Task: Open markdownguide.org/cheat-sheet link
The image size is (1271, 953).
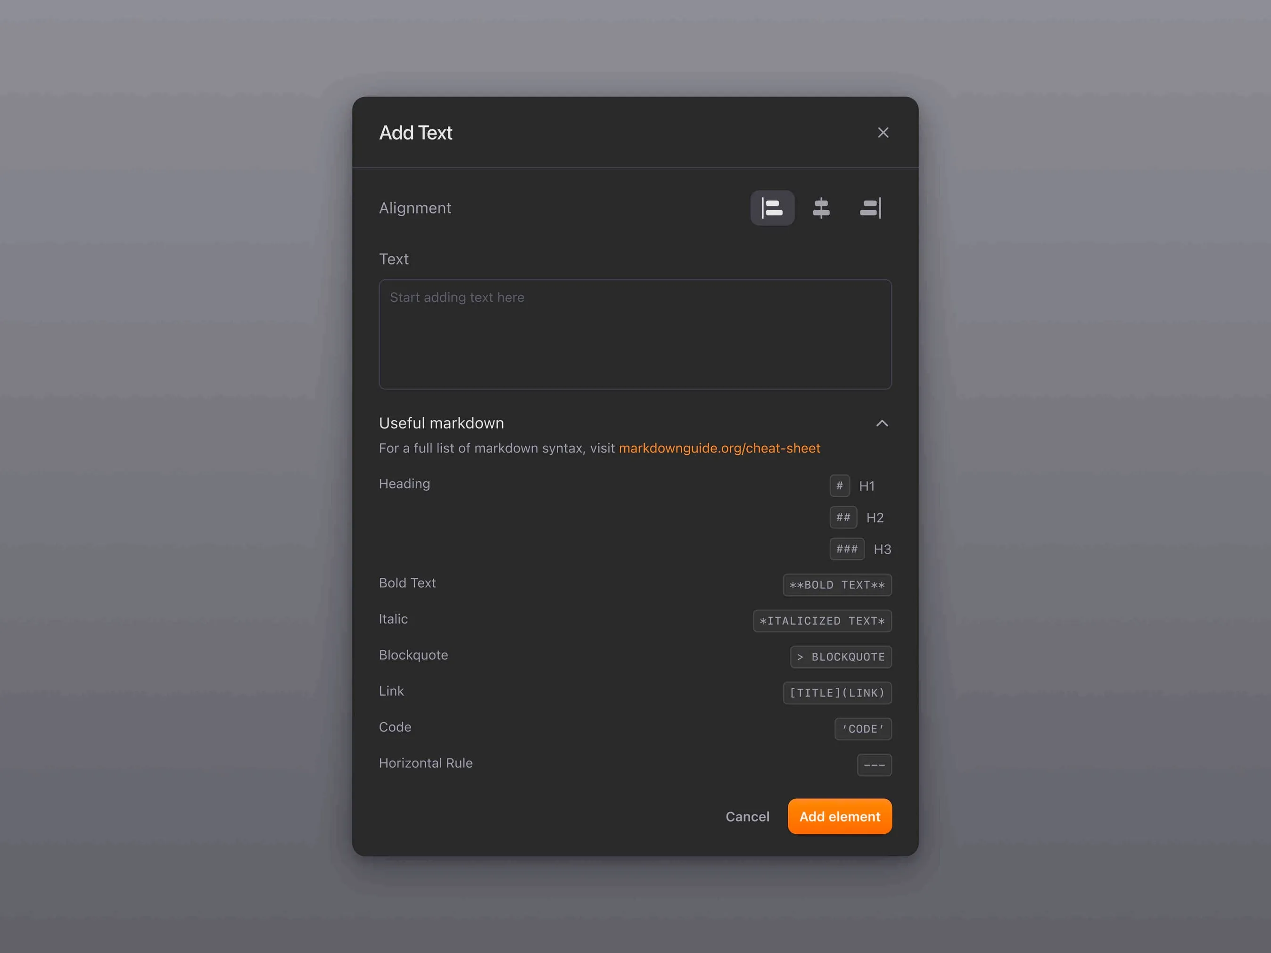Action: tap(719, 448)
